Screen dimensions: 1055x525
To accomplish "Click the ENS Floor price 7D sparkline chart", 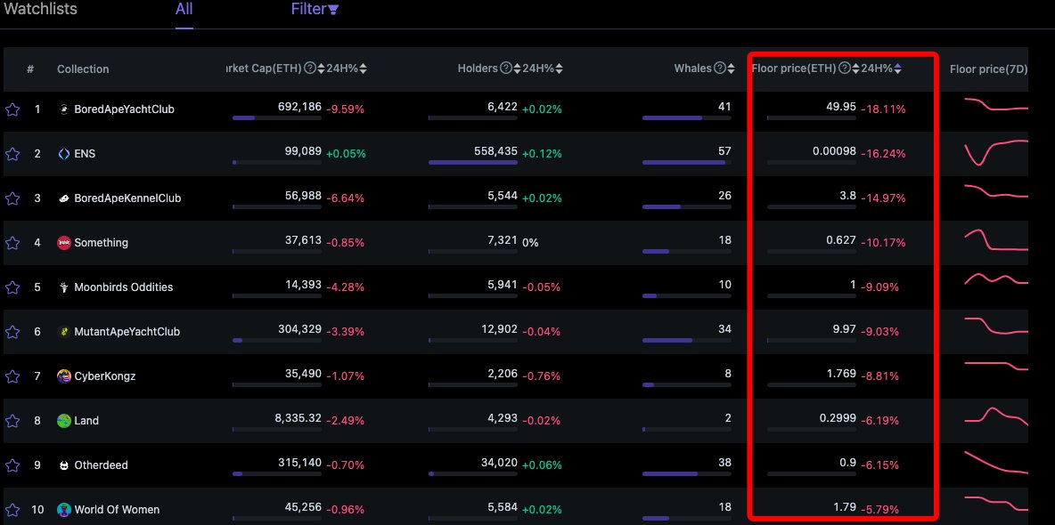I will coord(991,153).
